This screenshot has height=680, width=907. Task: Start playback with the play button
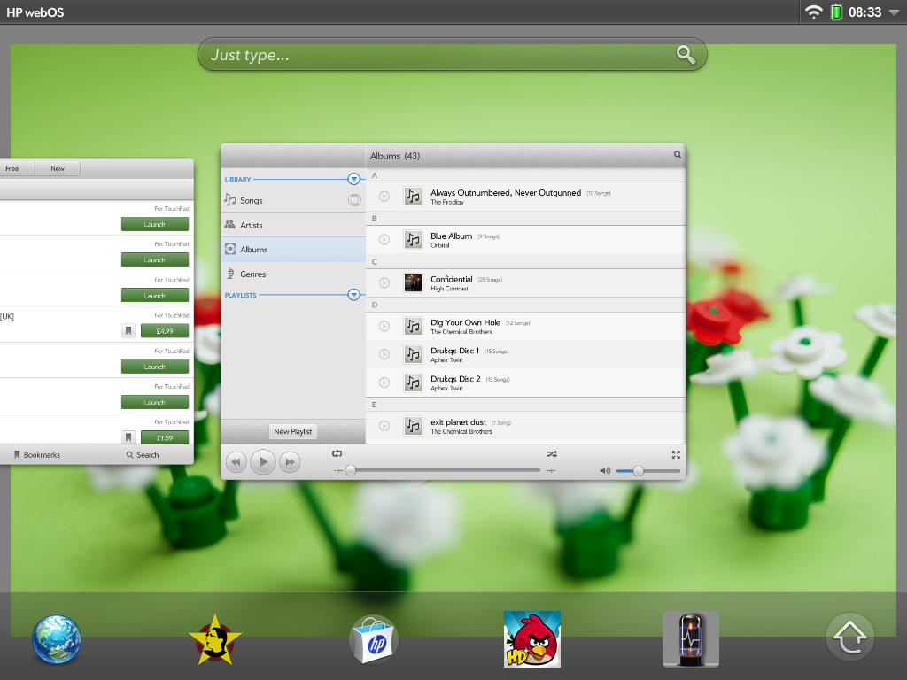click(263, 462)
